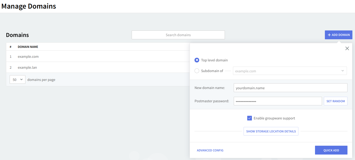Click into the Postmaster password field
Screen dimensions: 355x160
(278, 101)
